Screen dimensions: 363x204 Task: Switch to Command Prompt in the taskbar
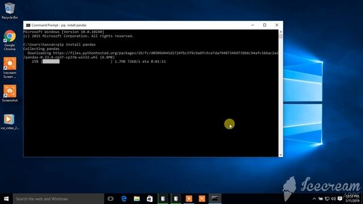215,199
